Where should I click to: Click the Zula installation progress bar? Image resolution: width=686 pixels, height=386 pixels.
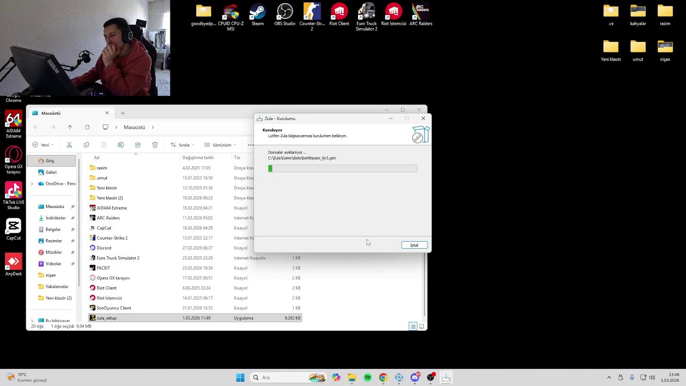342,168
